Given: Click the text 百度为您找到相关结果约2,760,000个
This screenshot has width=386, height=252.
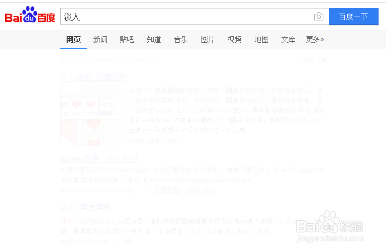Looking at the screenshot, I should [109, 60].
